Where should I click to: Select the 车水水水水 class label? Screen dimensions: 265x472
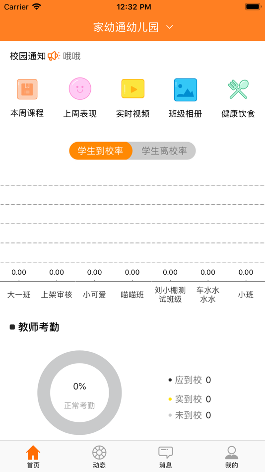pyautogui.click(x=208, y=295)
